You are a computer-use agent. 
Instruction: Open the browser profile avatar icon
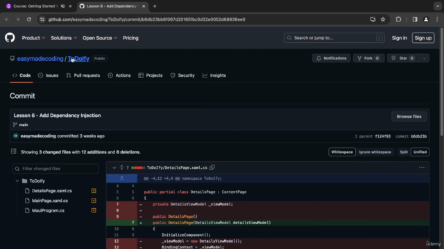coord(426,19)
